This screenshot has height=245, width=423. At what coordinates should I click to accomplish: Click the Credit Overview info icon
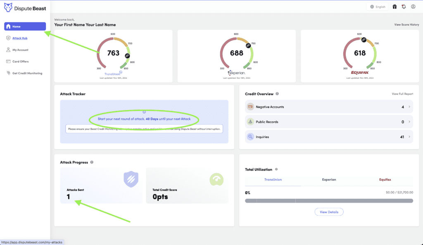(x=277, y=94)
